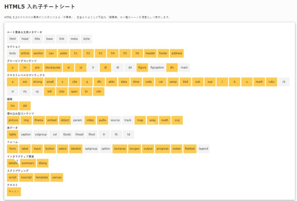Select the article tag in セクション row
This screenshot has height=201, width=297.
click(25, 53)
